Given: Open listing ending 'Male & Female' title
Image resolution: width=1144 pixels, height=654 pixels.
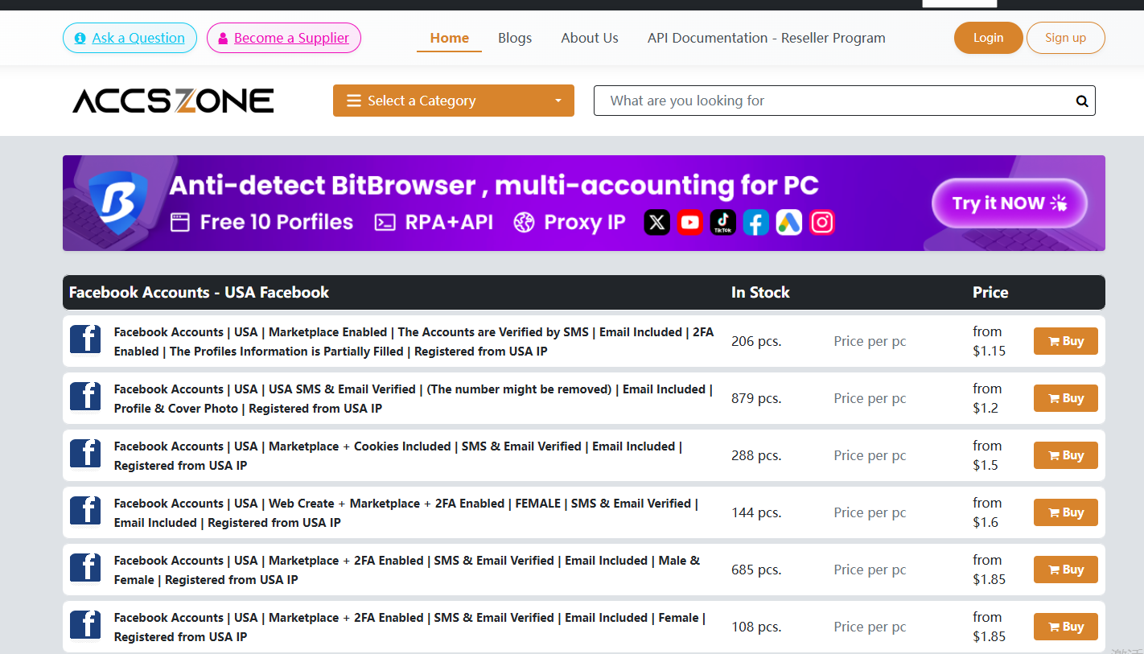Looking at the screenshot, I should [407, 570].
